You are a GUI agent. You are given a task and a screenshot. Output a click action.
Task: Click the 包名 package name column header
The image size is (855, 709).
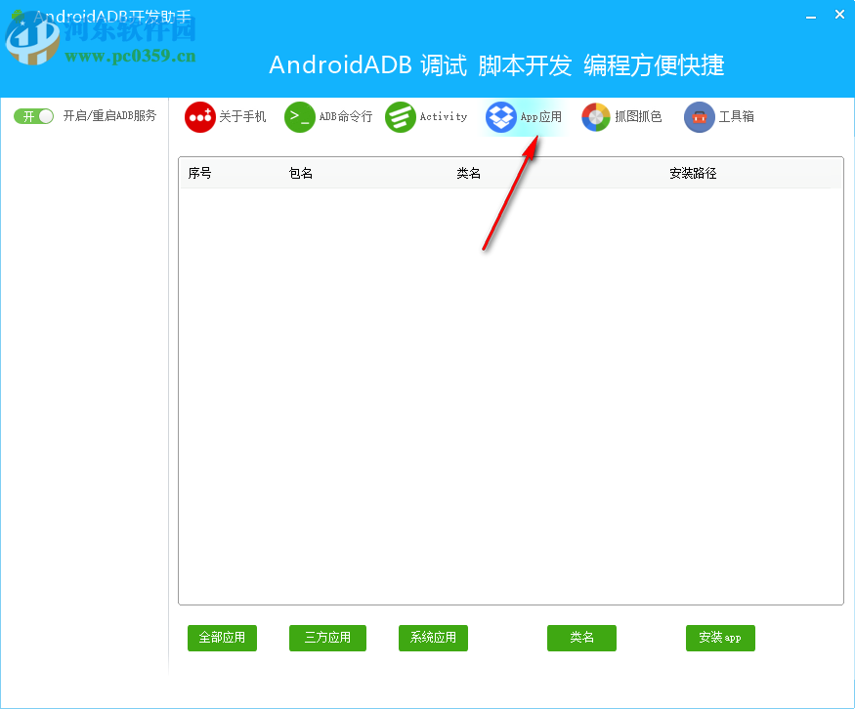tap(301, 173)
